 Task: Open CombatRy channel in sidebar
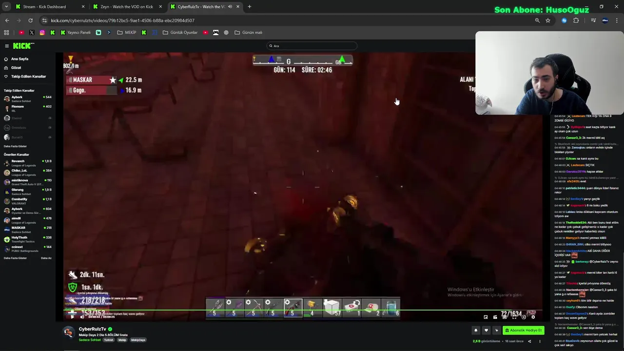point(28,201)
